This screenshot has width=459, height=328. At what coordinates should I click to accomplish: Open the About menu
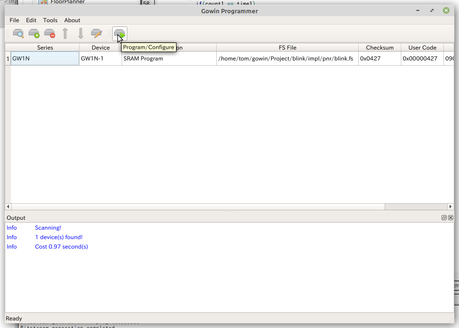click(x=72, y=20)
